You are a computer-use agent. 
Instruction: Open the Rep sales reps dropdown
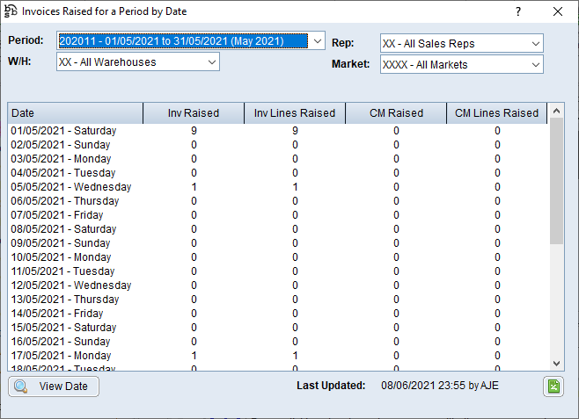(x=535, y=43)
